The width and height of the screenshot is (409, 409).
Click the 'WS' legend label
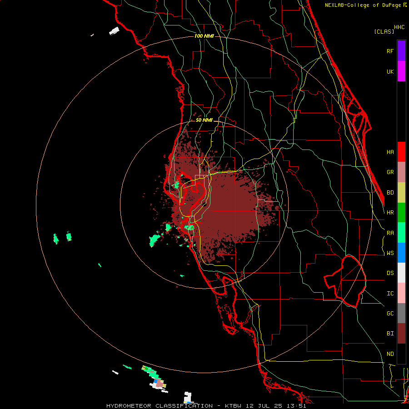[x=390, y=253]
